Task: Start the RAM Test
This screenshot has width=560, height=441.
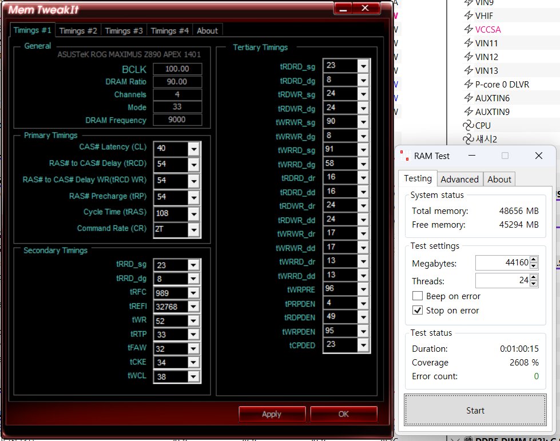Action: click(475, 410)
